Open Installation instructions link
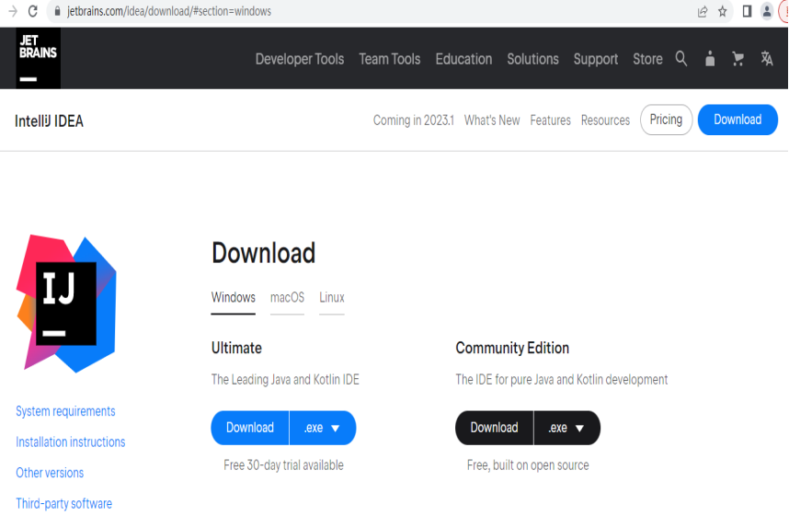Viewport: 789px width, 516px height. coord(71,442)
